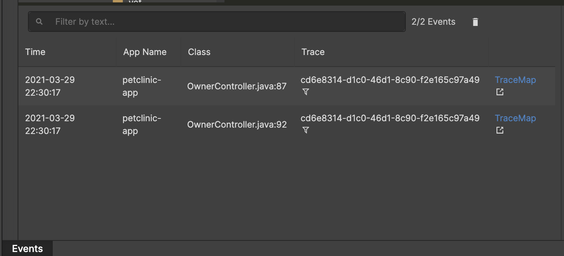The image size is (564, 256).
Task: Sort by the Trace column header
Action: coord(313,52)
